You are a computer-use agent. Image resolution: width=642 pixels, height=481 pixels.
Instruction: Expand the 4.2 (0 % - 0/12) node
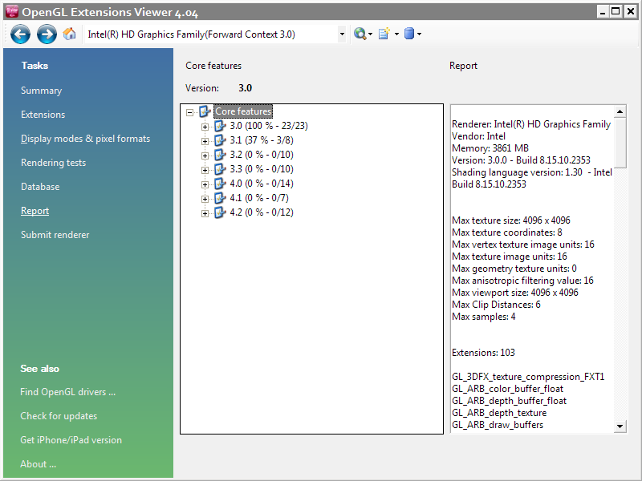coord(205,213)
